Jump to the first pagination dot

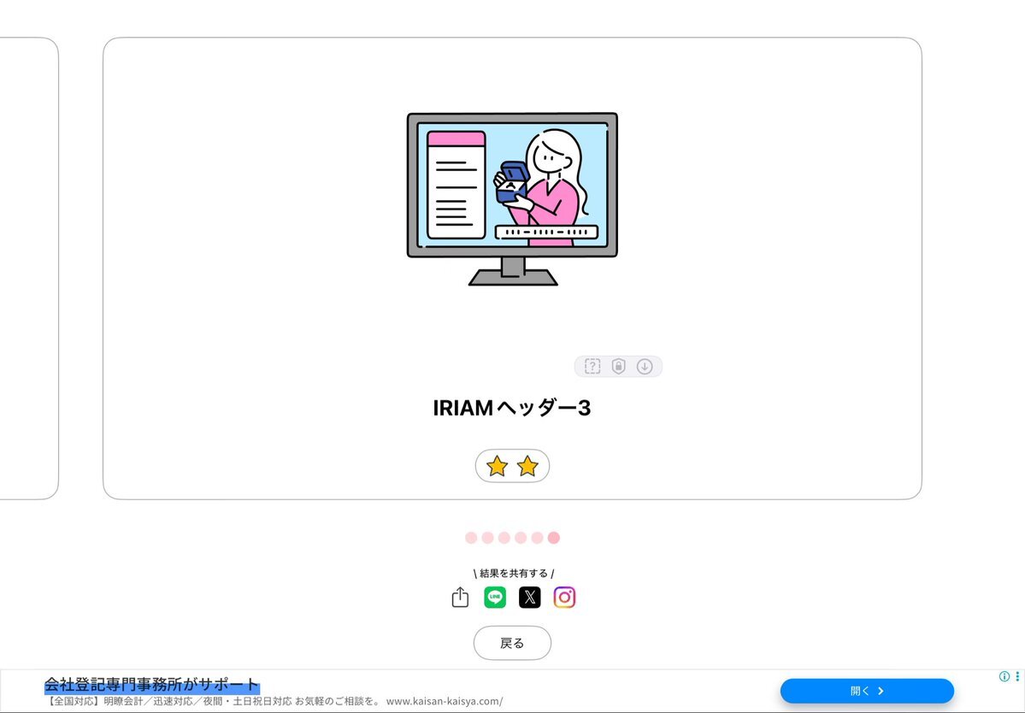471,537
